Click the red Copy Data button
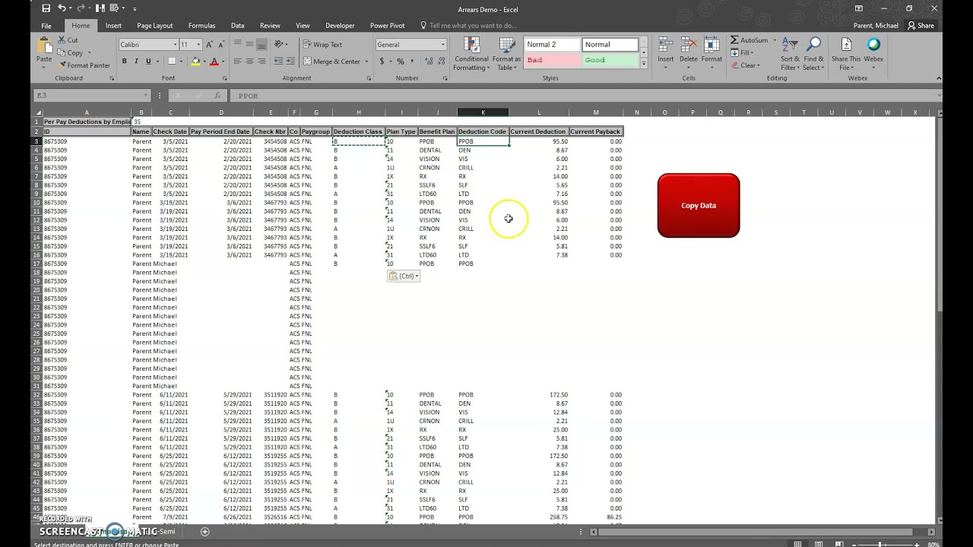Viewport: 973px width, 547px height. tap(699, 205)
